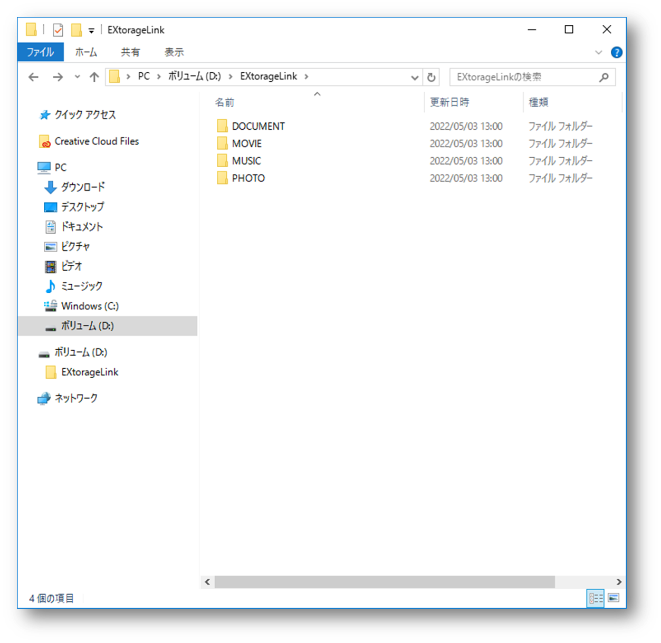
Task: Open the recent locations dropdown
Action: click(77, 77)
